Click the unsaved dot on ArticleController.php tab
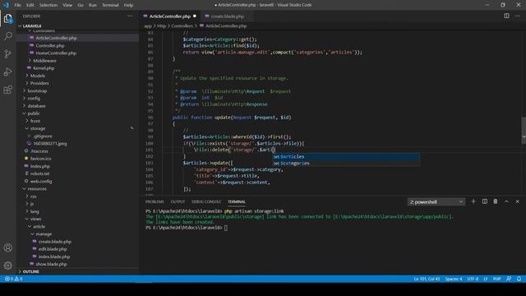The width and height of the screenshot is (526, 296). pyautogui.click(x=195, y=16)
